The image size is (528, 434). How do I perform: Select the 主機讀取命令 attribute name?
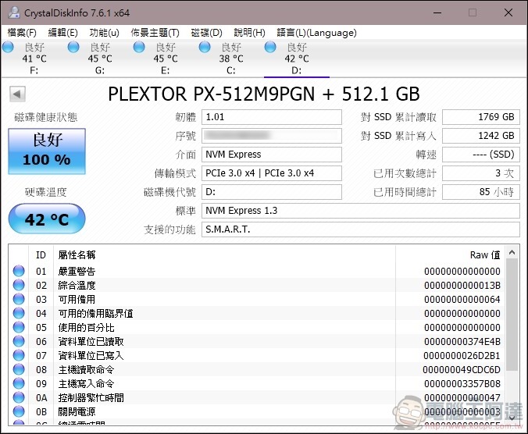pyautogui.click(x=86, y=370)
